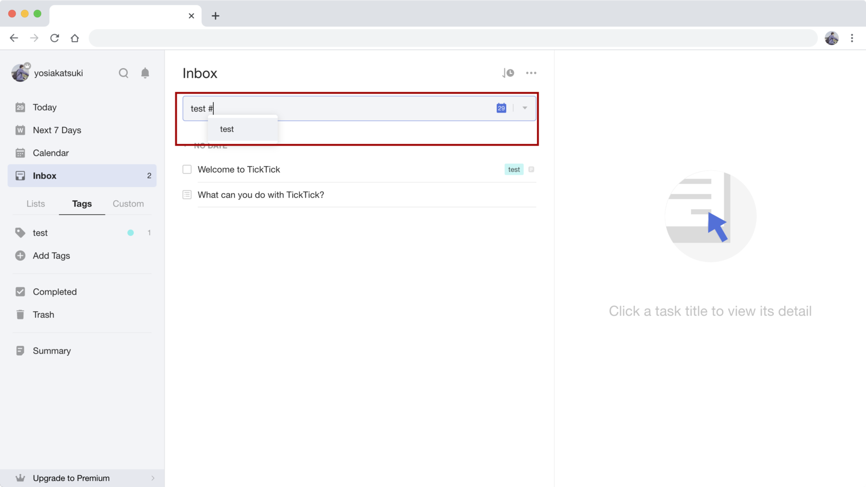This screenshot has height=487, width=866.
Task: Click the Summary document icon
Action: click(x=20, y=351)
